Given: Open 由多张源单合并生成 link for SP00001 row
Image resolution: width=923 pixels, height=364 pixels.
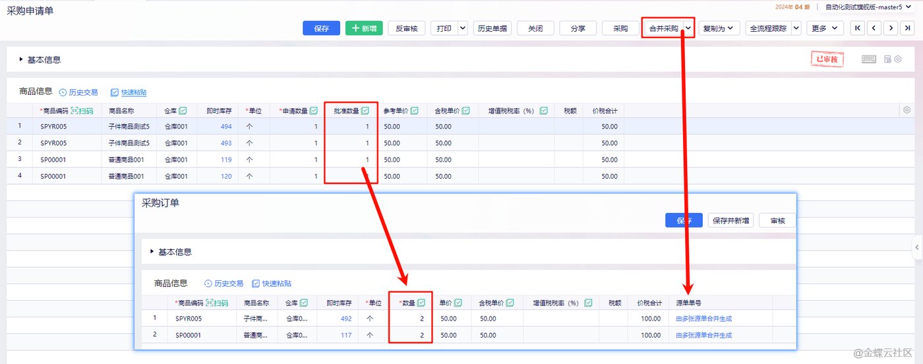Looking at the screenshot, I should (704, 335).
